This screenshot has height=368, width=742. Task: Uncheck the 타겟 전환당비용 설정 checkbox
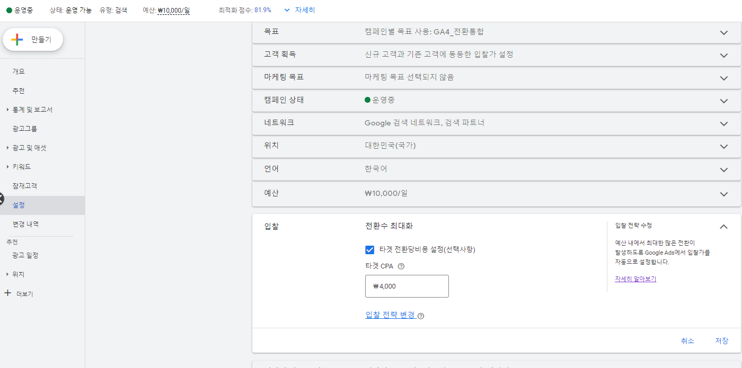point(369,249)
